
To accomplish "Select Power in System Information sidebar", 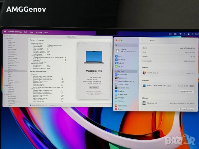I will (15, 71).
